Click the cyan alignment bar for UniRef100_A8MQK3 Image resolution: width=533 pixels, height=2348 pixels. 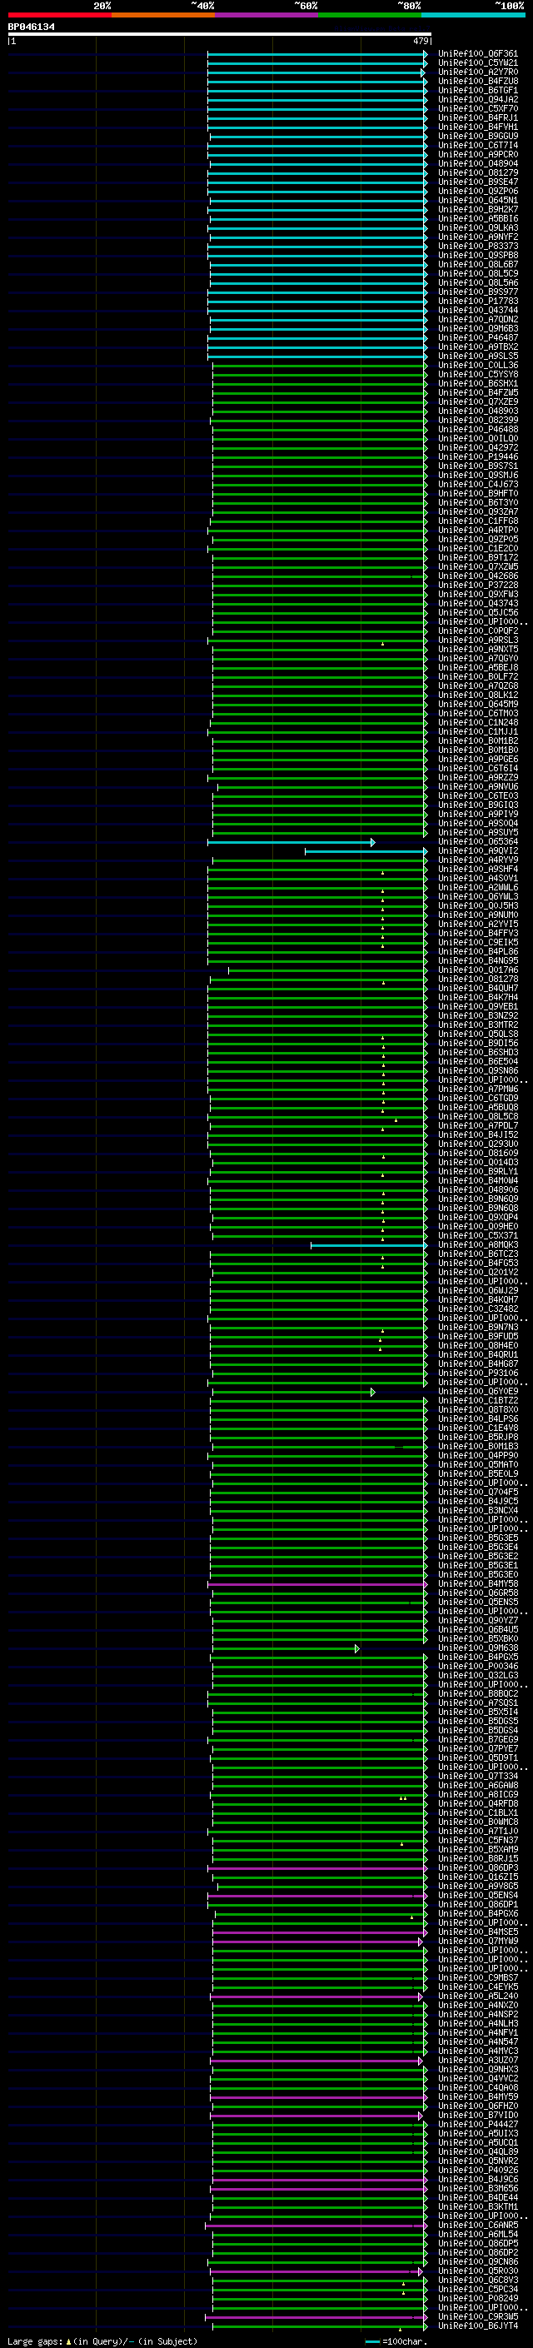369,1245
